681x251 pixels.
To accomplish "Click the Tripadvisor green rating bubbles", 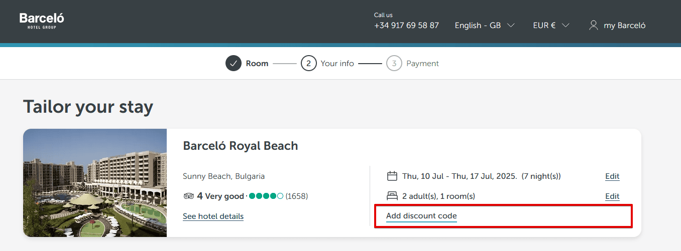I will point(266,196).
